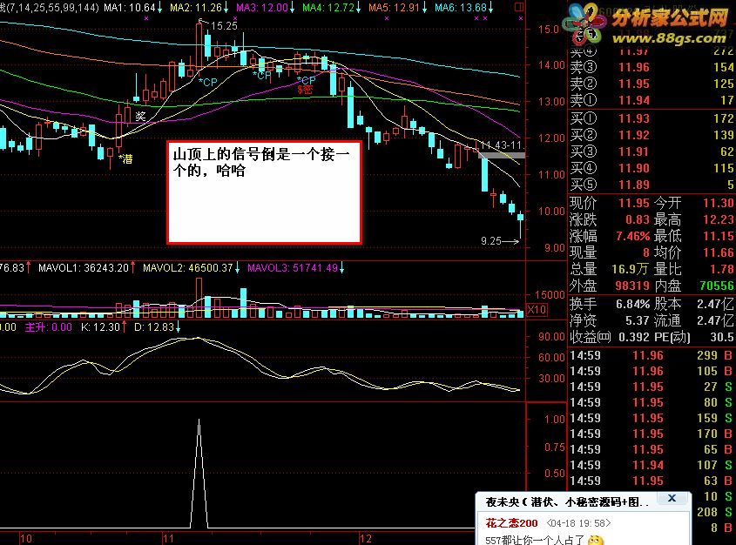
Task: Click the 卖① 11.94 ask row
Action: coord(652,100)
